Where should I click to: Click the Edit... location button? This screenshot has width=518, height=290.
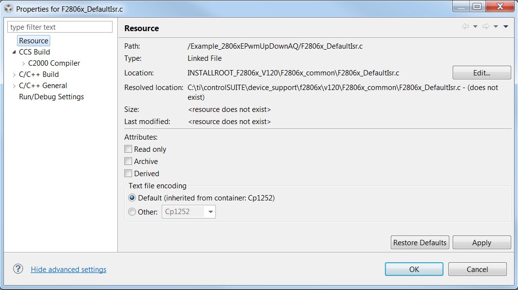click(481, 73)
